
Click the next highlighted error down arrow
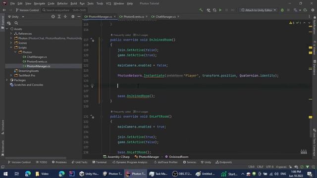pyautogui.click(x=309, y=23)
